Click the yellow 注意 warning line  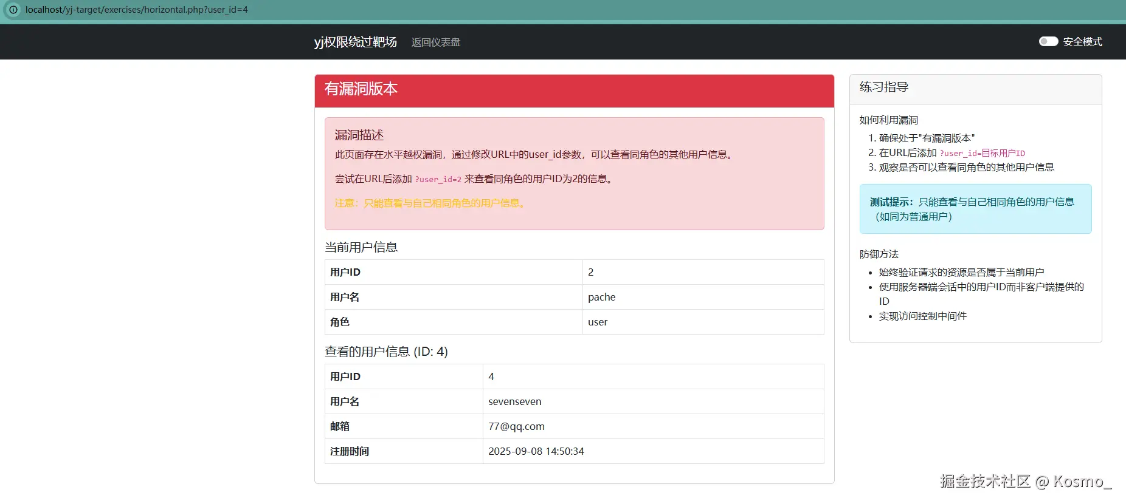(x=431, y=203)
